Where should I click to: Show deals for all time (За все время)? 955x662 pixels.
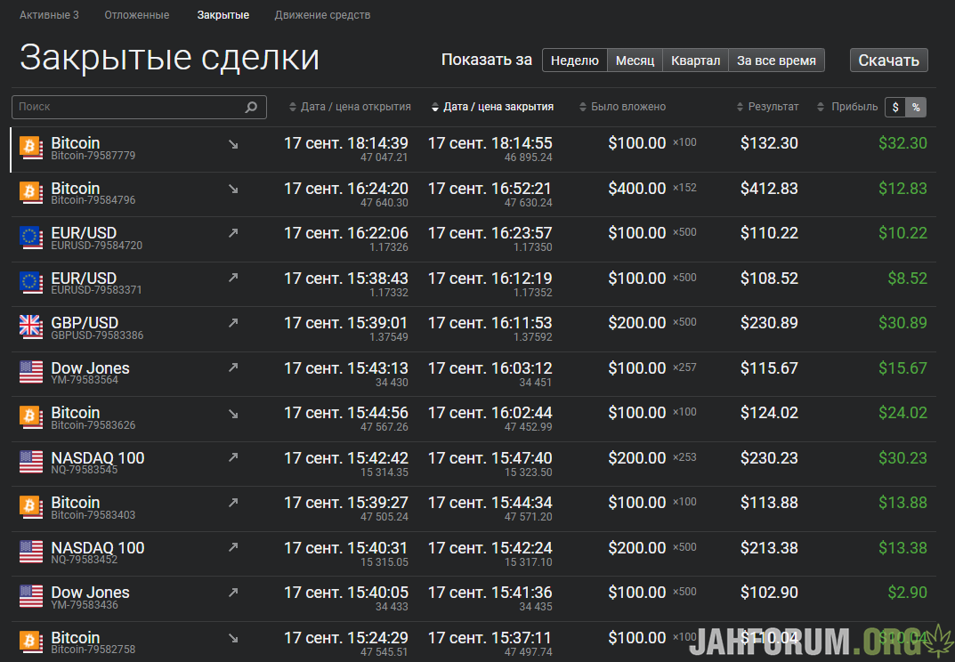(x=776, y=61)
